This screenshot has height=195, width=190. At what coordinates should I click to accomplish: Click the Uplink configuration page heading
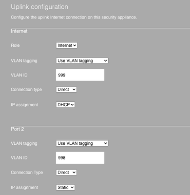pos(39,7)
